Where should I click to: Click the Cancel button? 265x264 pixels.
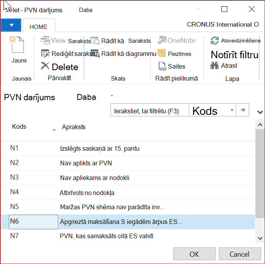[240, 254]
